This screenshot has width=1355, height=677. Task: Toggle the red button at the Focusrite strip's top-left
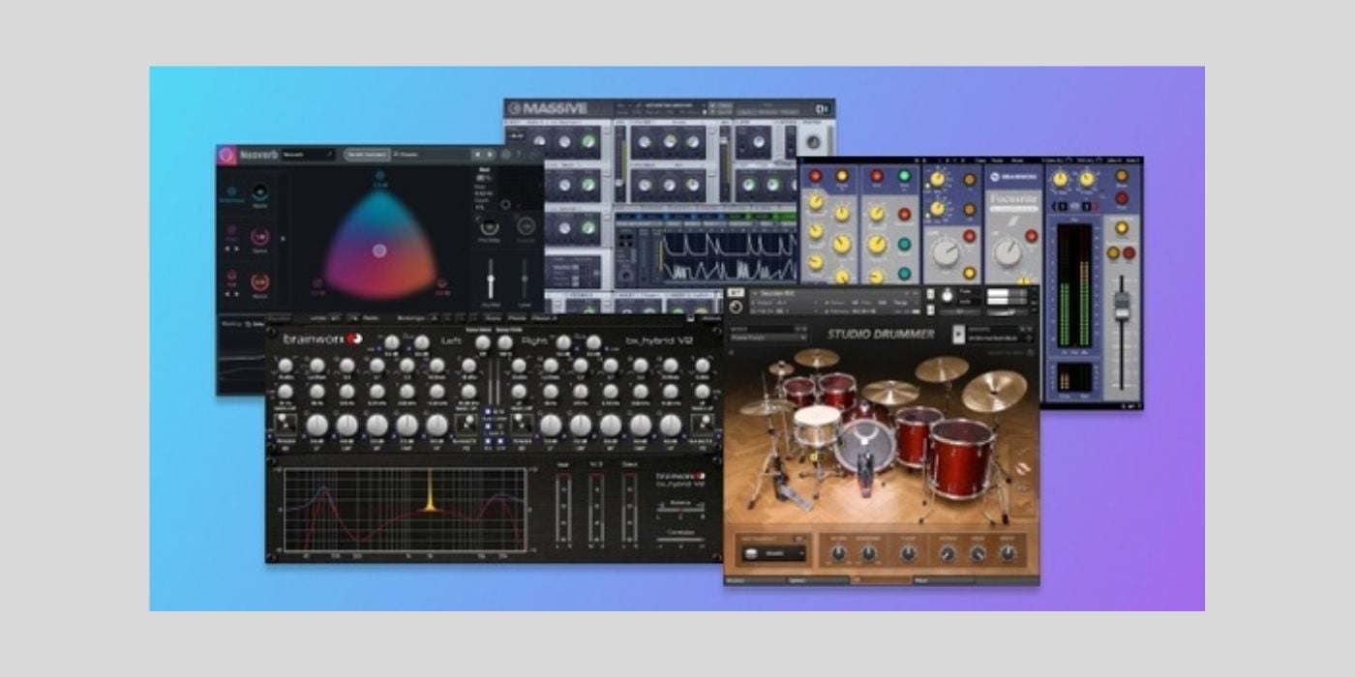816,175
